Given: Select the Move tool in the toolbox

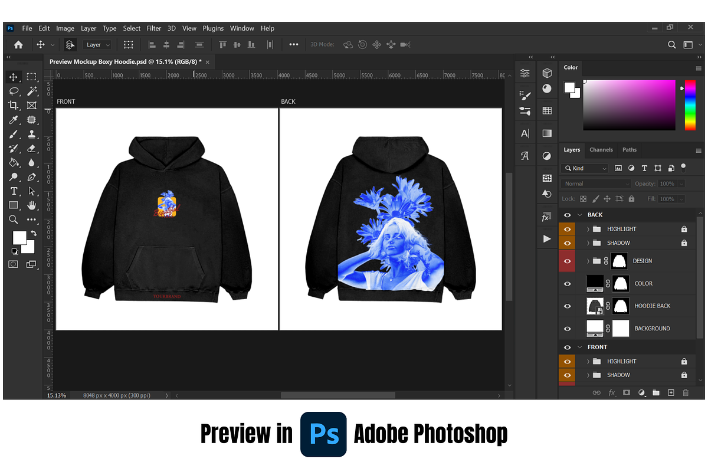Looking at the screenshot, I should coord(14,77).
